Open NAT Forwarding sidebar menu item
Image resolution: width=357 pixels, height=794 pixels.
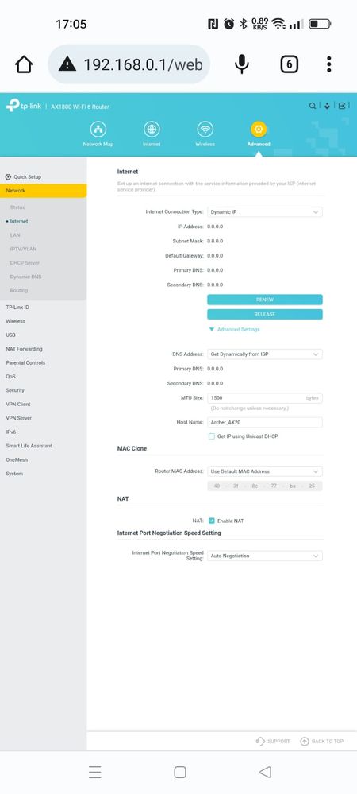(x=25, y=349)
